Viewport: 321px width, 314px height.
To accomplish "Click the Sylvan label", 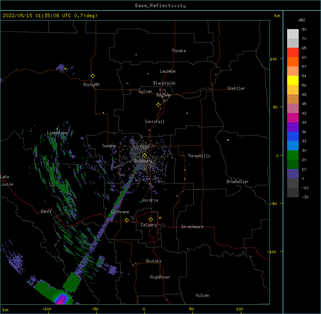I will (145, 91).
